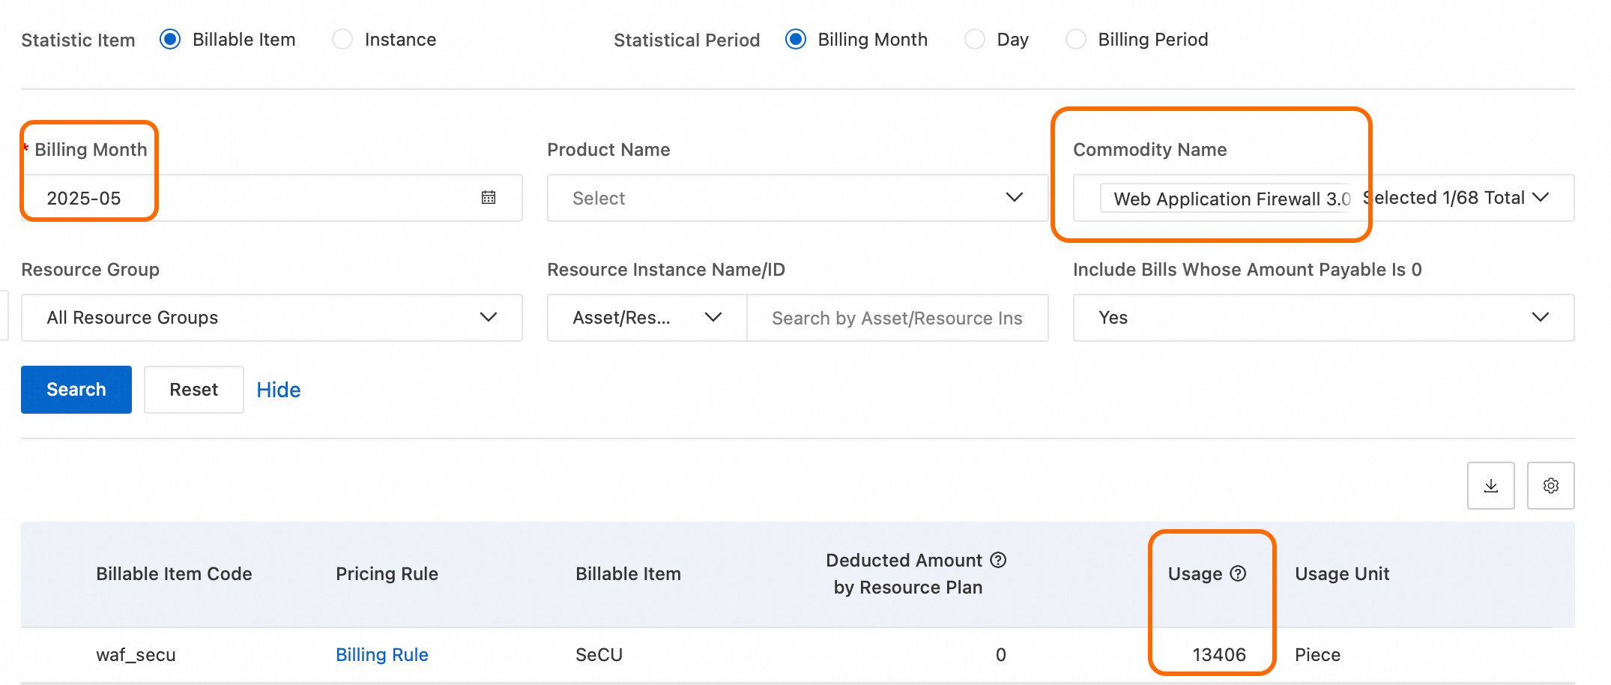Choose Day statistical period
This screenshot has width=1611, height=685.
pyautogui.click(x=975, y=40)
